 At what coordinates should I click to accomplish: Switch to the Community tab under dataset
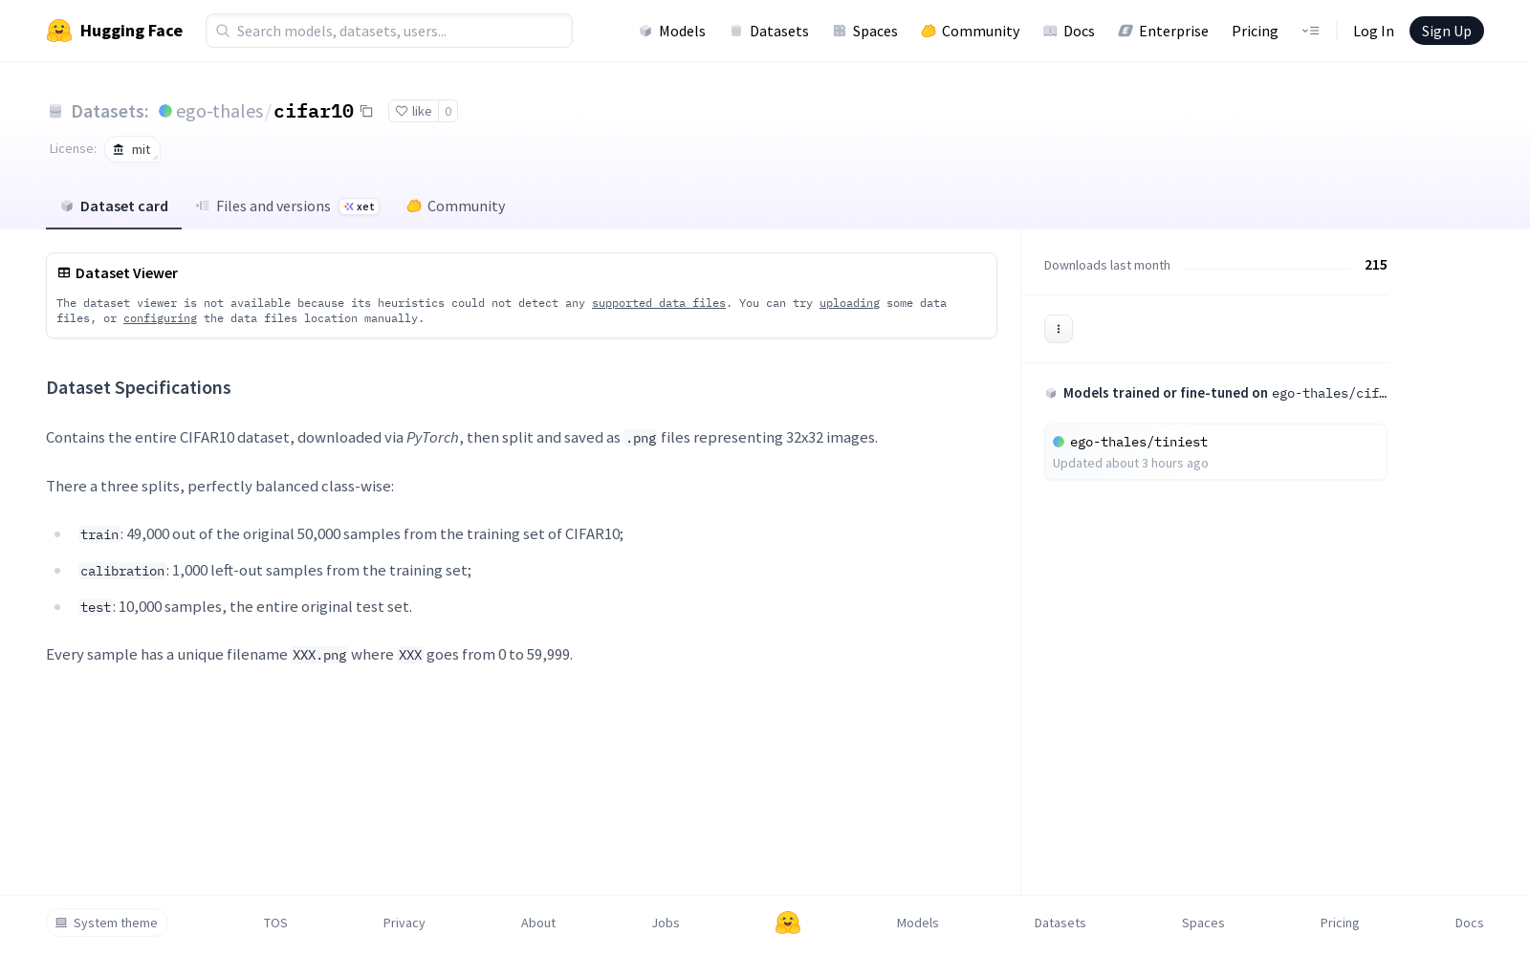point(456,206)
